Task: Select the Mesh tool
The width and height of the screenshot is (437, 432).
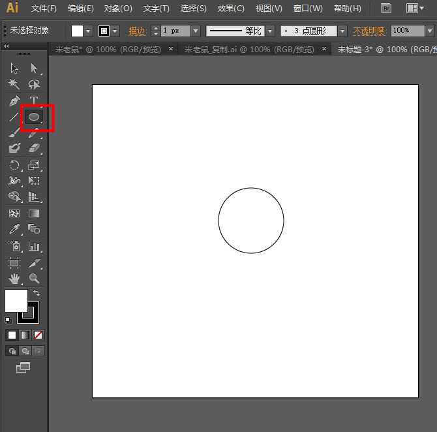Action: pos(14,213)
